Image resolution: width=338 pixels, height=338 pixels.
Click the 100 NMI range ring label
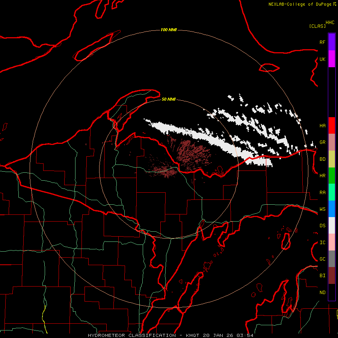[169, 30]
